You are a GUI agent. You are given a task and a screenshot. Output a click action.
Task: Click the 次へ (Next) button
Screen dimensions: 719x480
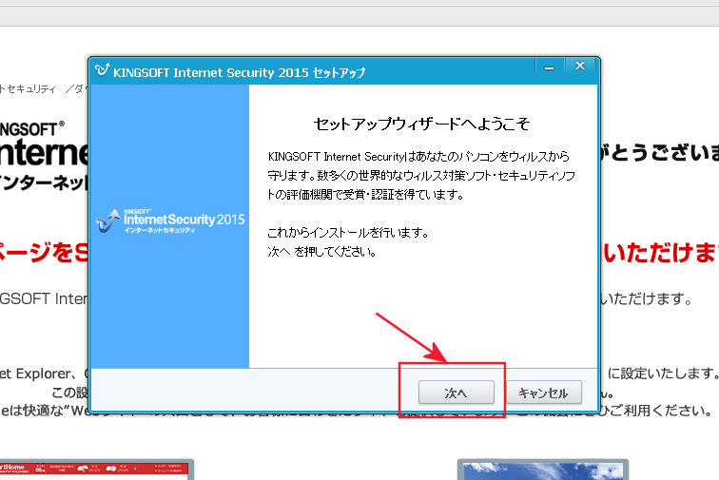pyautogui.click(x=457, y=393)
